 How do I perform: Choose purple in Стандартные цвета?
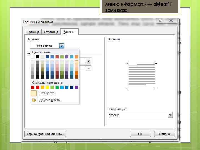click(77, 87)
